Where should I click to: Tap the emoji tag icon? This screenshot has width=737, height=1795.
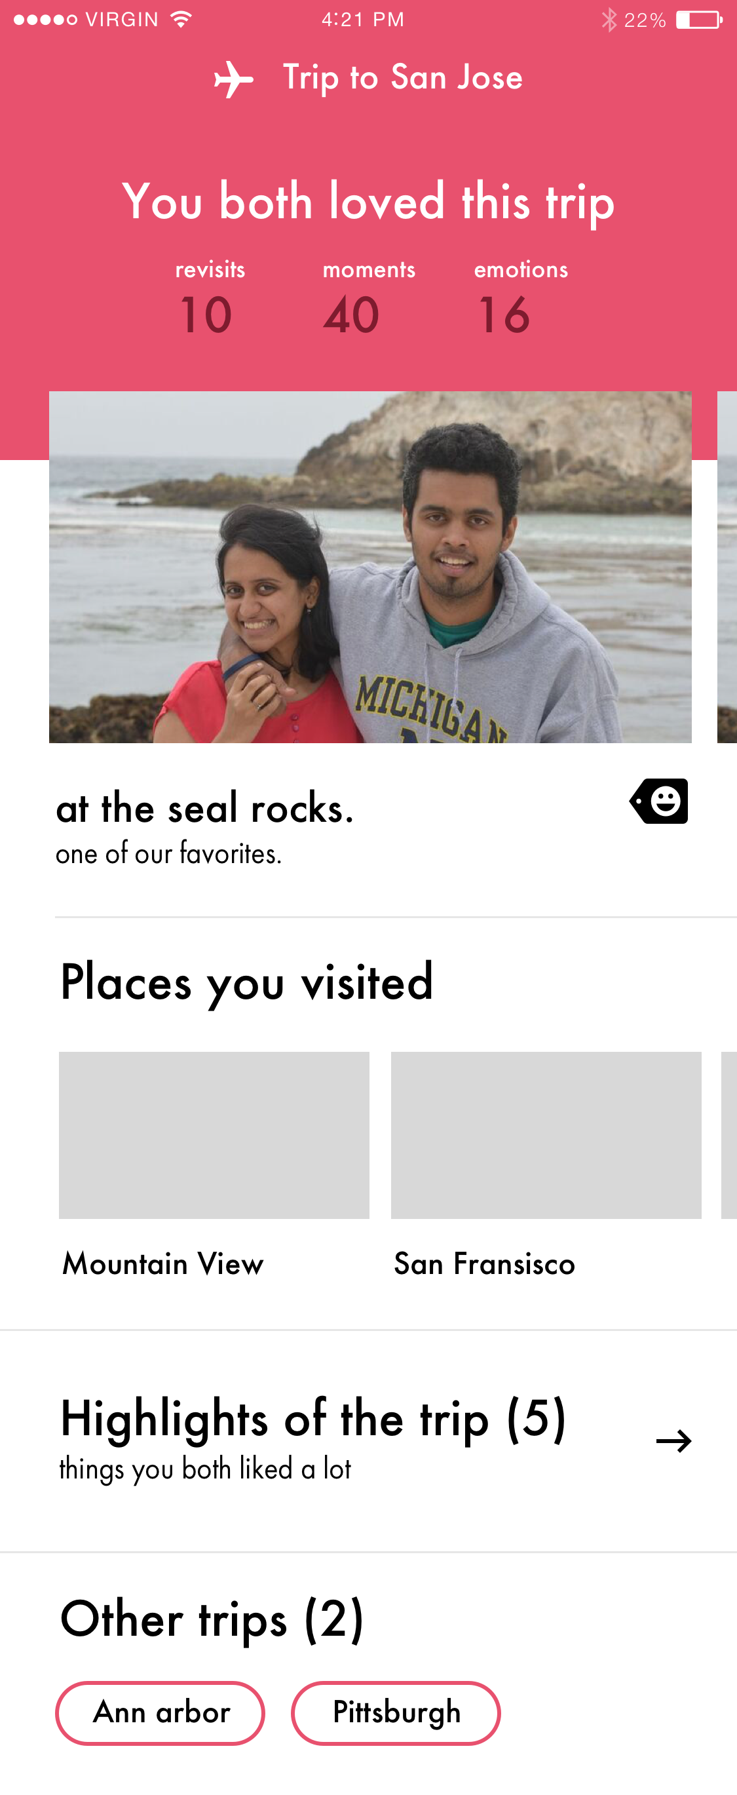[x=659, y=801]
